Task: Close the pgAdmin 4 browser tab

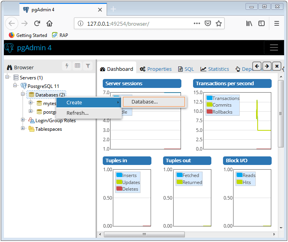Action: coord(100,10)
